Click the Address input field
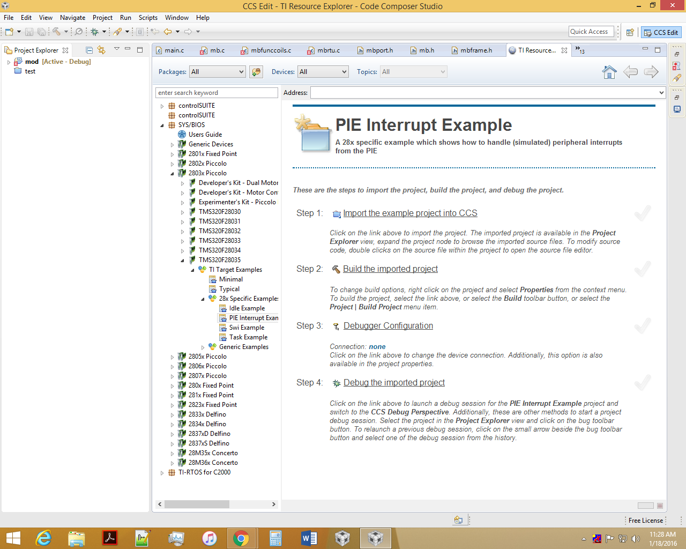 click(484, 93)
